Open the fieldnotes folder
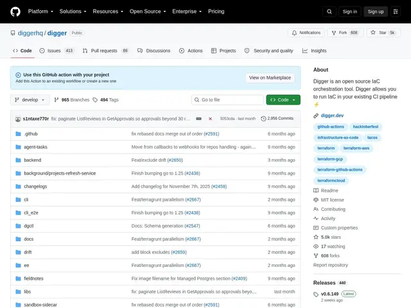The image size is (411, 308). [x=33, y=278]
